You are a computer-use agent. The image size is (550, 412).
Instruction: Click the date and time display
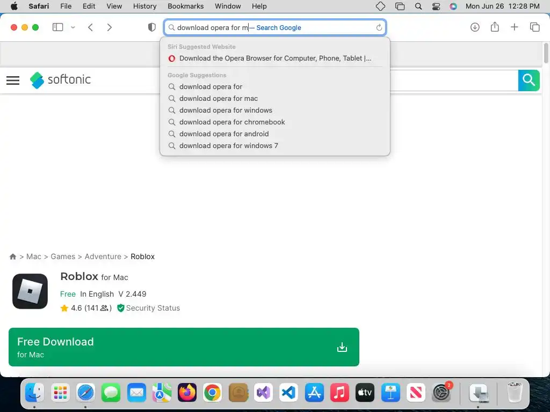(502, 6)
